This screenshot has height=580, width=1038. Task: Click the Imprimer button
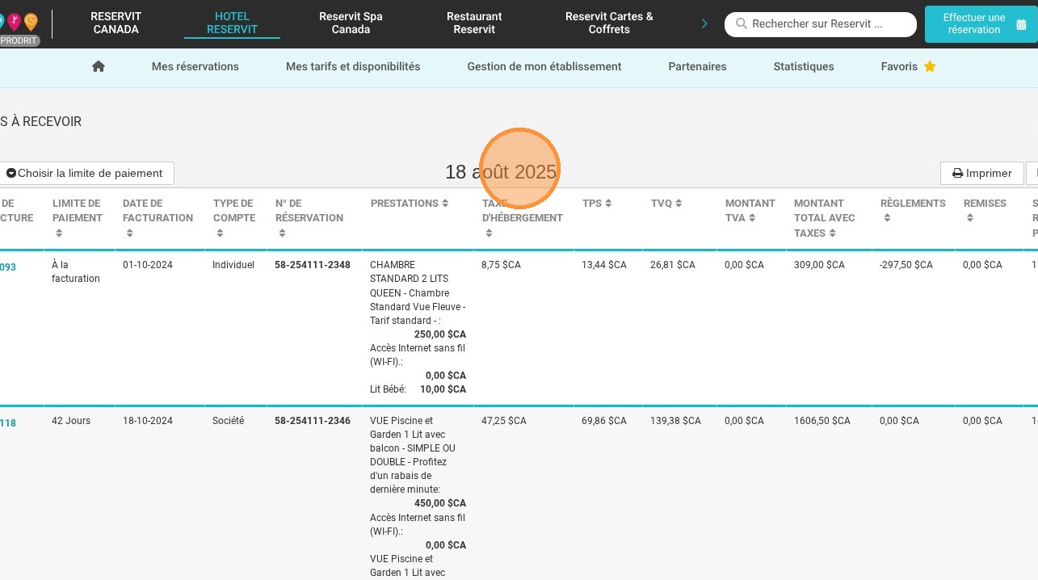981,173
